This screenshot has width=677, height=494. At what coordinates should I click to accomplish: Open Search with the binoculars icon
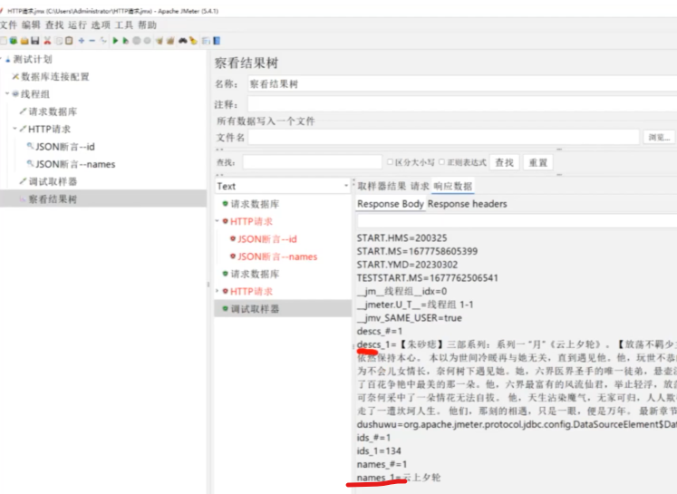point(183,41)
